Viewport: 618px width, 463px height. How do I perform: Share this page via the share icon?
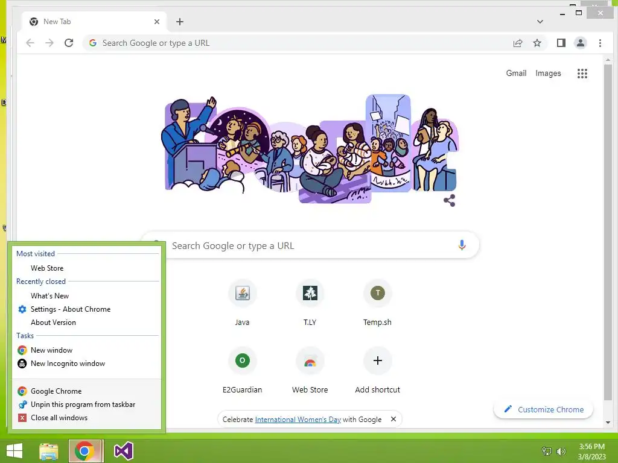point(518,43)
